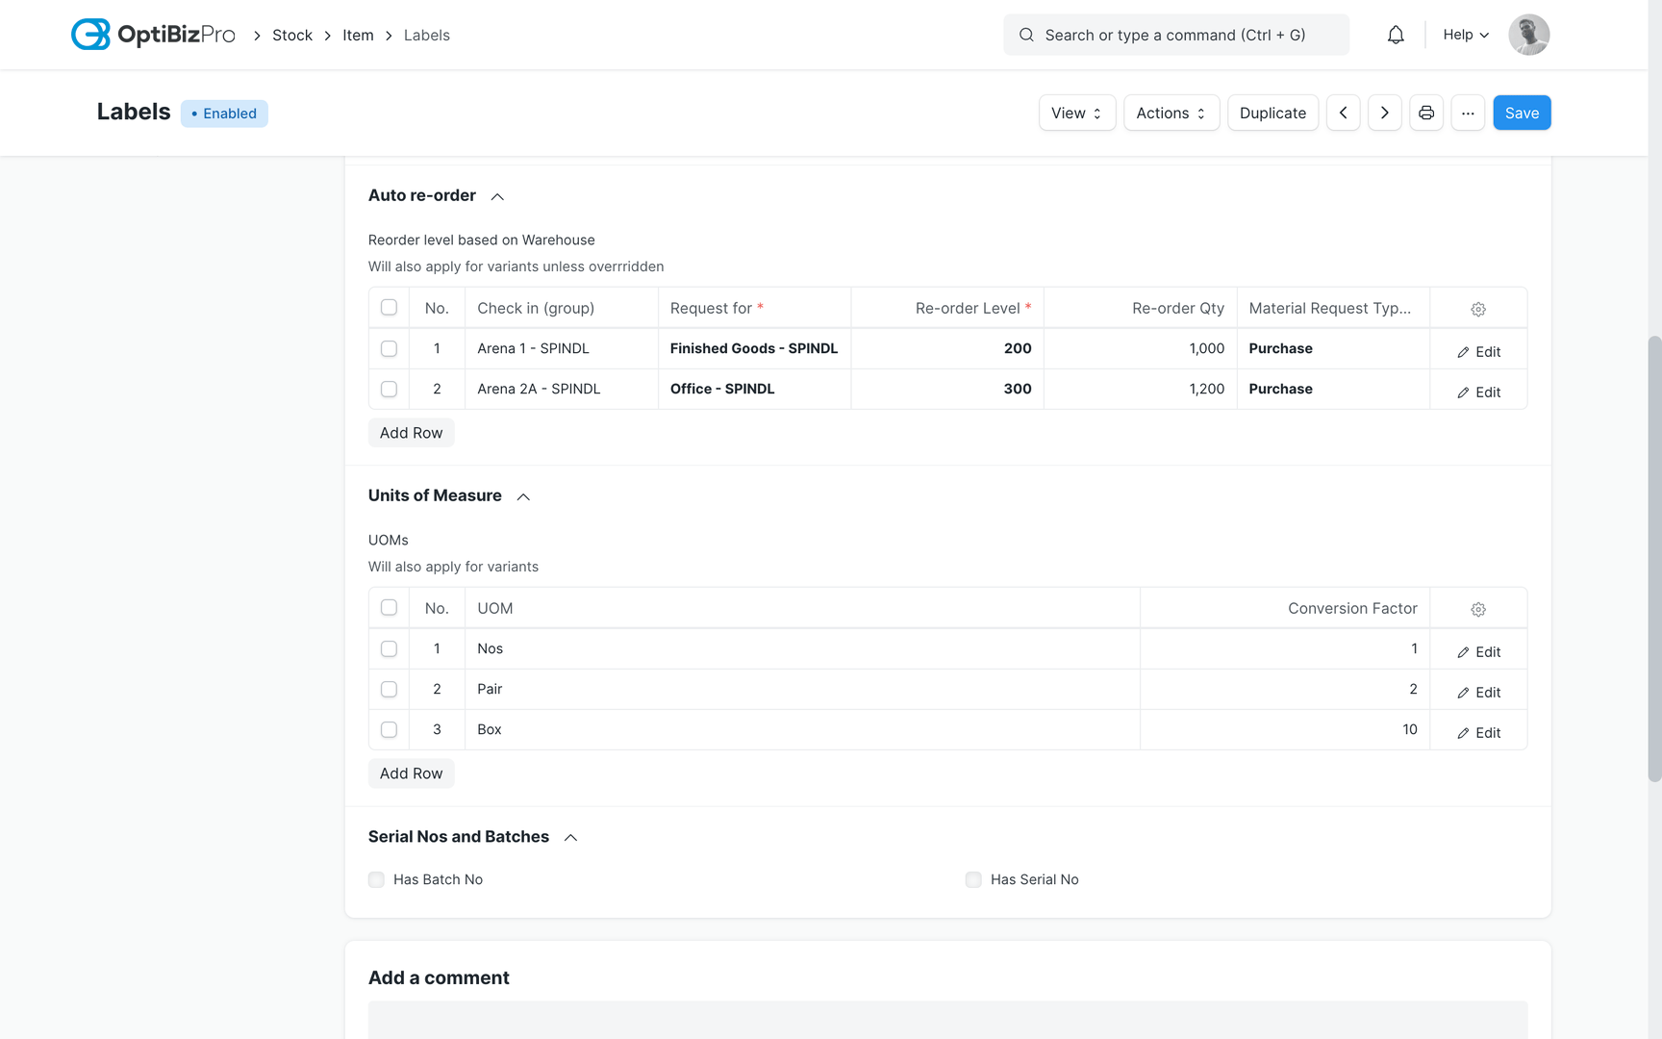Go to previous record arrow

(x=1343, y=113)
